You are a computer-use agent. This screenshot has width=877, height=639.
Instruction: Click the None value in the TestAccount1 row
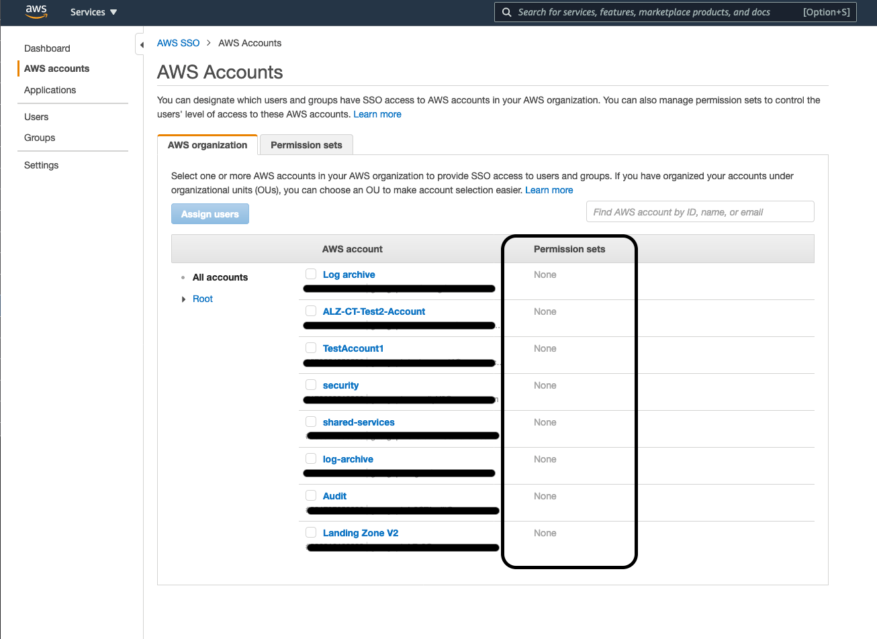pos(545,348)
